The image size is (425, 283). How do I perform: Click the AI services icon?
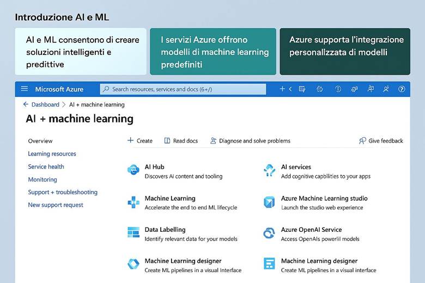pyautogui.click(x=269, y=171)
